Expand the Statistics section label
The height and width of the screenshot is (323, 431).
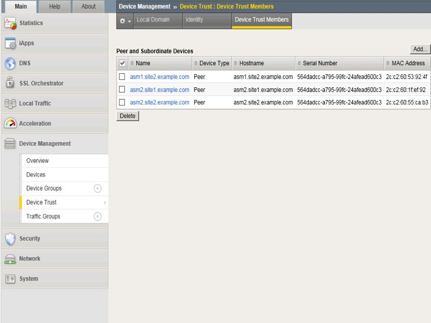(31, 23)
